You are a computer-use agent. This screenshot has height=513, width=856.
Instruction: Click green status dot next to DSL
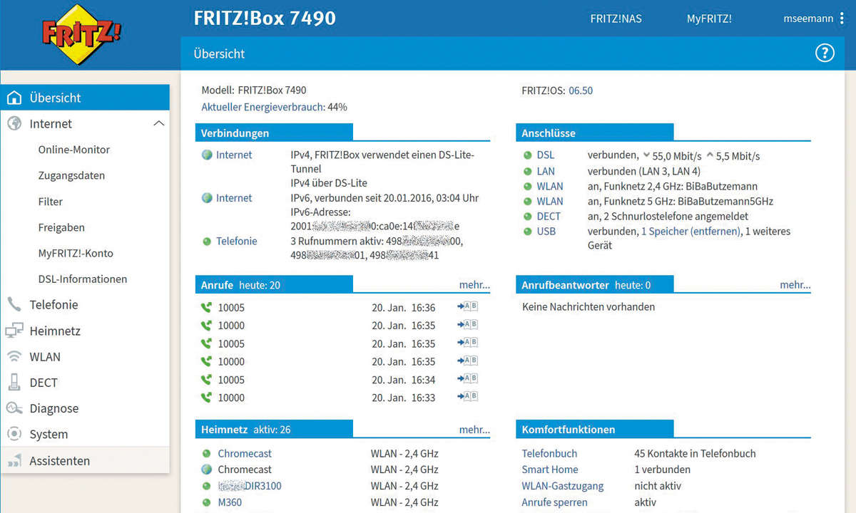[x=528, y=155]
